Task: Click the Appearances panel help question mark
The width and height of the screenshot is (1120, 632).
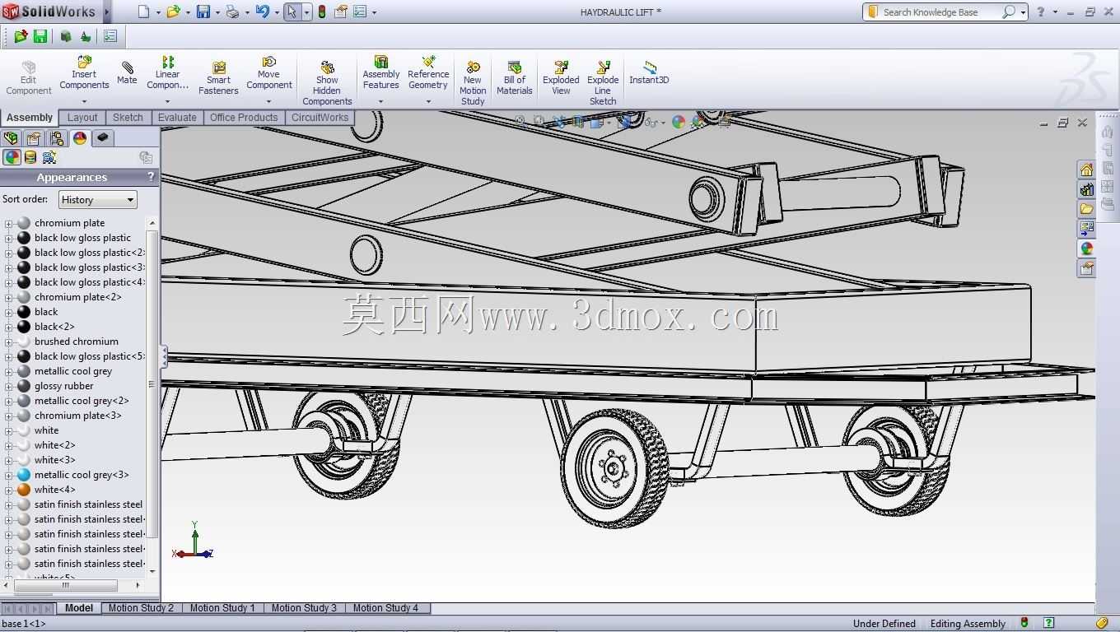Action: [x=151, y=177]
